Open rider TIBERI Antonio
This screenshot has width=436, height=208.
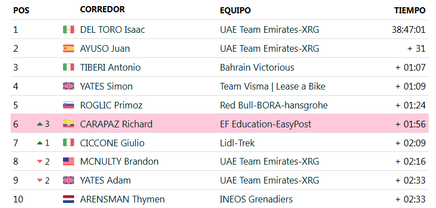point(110,67)
